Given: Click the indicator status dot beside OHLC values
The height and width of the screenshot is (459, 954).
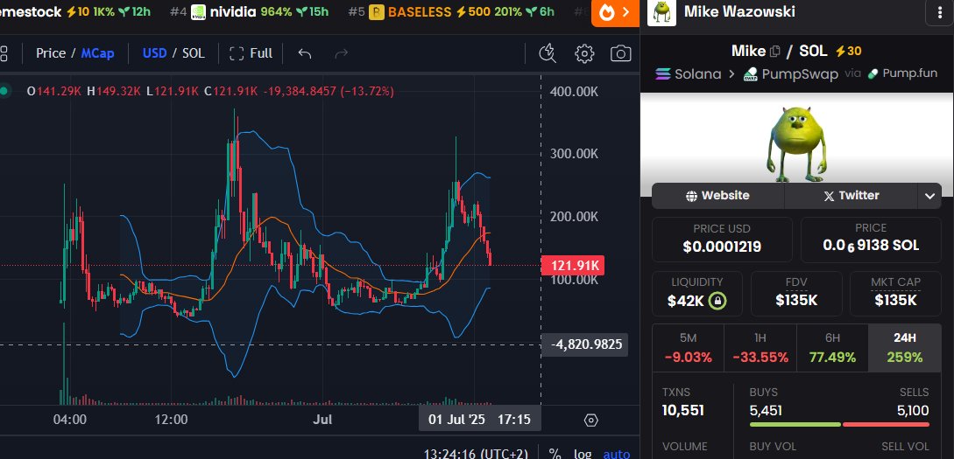Looking at the screenshot, I should (x=4, y=91).
